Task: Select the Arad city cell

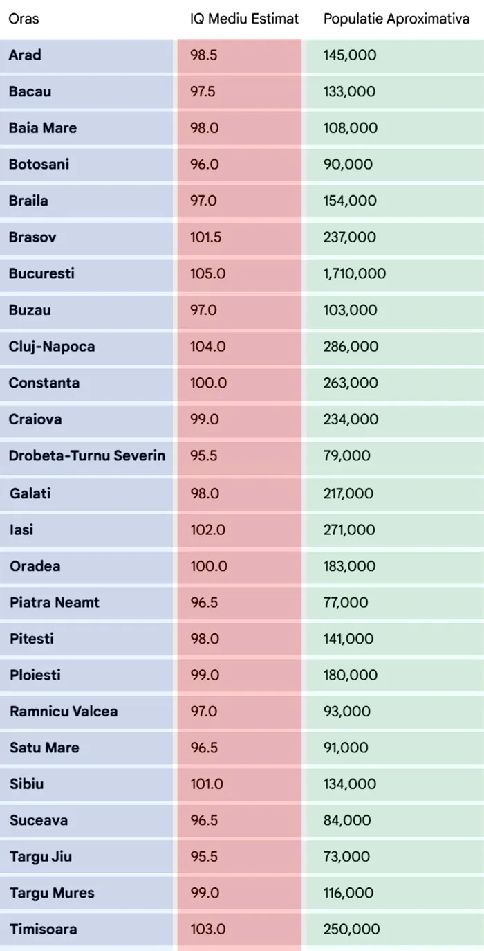Action: (x=25, y=55)
